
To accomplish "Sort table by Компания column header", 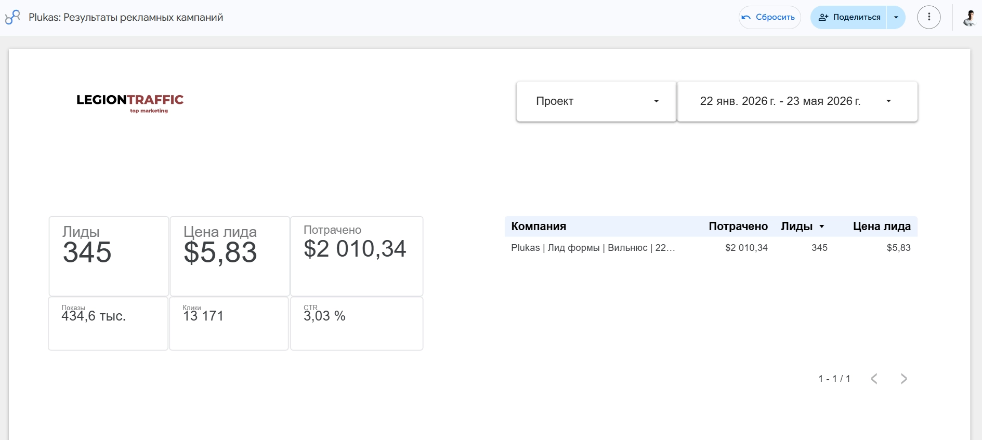I will tap(539, 226).
